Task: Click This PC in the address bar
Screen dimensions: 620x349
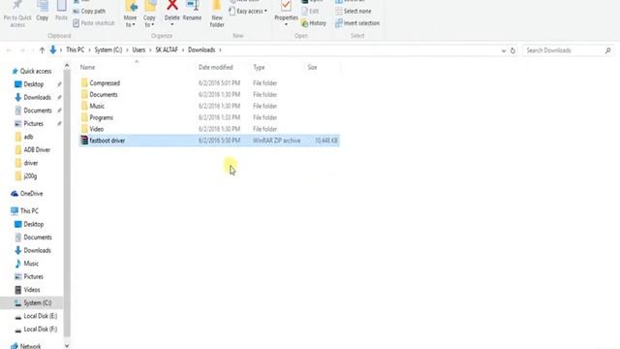Action: coord(76,49)
